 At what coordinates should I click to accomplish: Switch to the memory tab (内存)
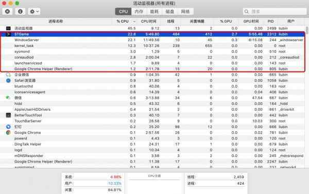tap(139, 11)
